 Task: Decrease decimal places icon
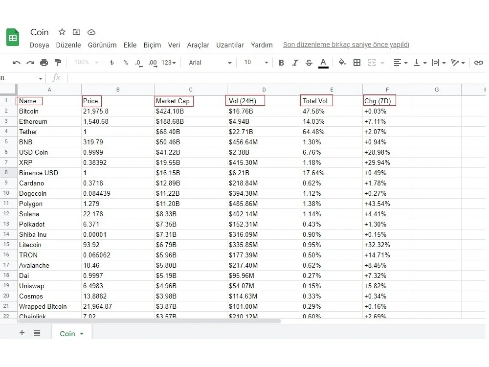click(x=139, y=63)
